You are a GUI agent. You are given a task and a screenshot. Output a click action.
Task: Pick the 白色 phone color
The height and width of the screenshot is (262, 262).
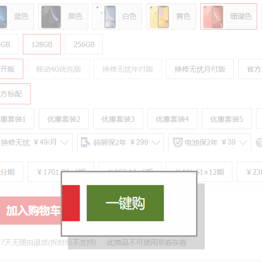click(x=117, y=16)
